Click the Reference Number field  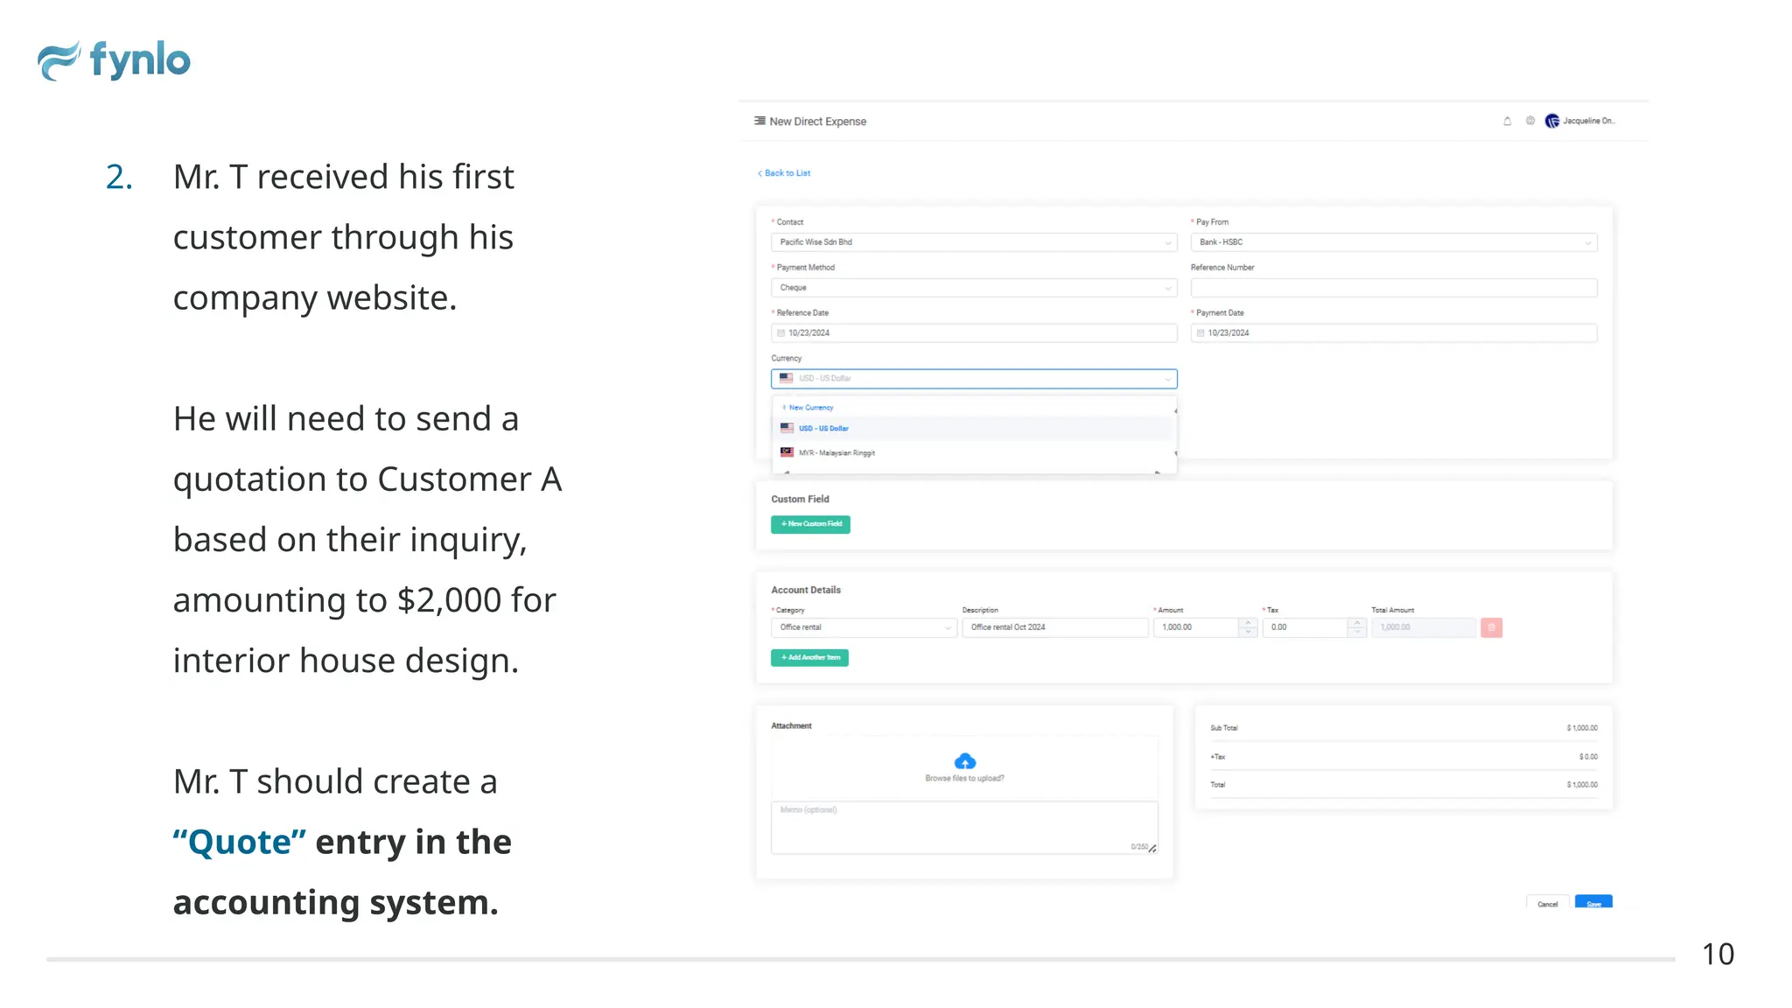(x=1393, y=288)
